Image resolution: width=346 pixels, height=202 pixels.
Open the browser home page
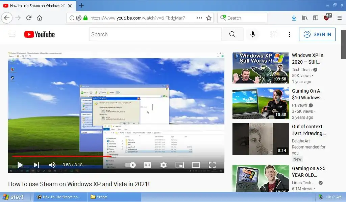coord(40,18)
